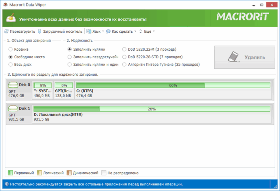Click the Загрузочный носитель USB icon
This screenshot has width=280, height=191.
coord(40,32)
